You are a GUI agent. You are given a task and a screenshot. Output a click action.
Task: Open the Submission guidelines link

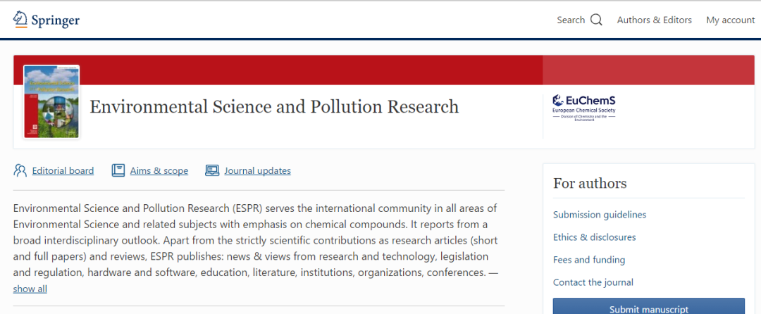point(599,215)
